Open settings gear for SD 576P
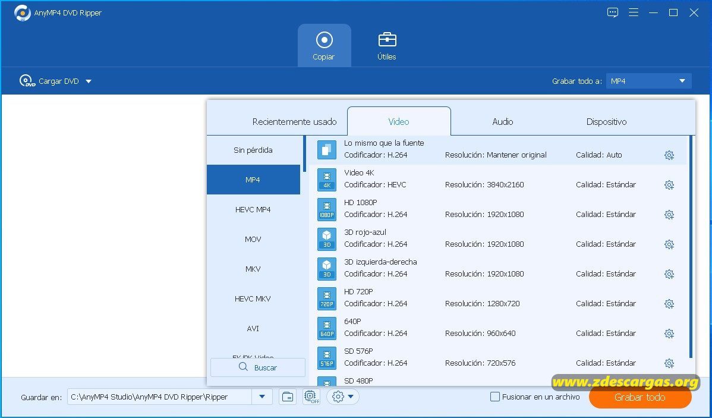Screen dimensions: 712x418 click(x=669, y=363)
